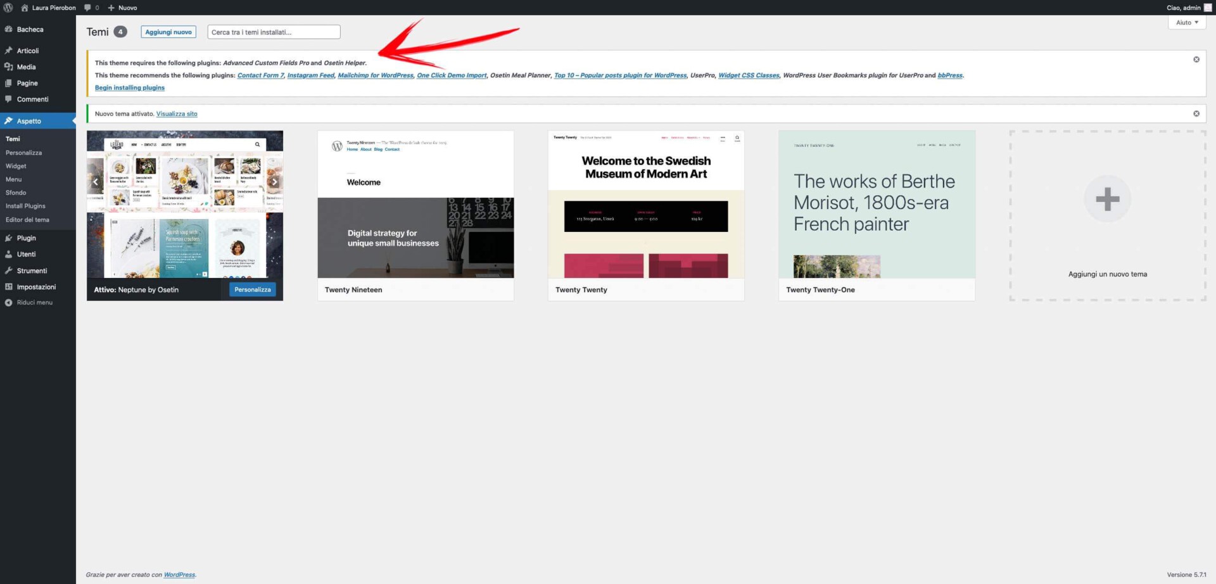
Task: Select the Twenty Twenty theme thumbnail
Action: point(646,204)
